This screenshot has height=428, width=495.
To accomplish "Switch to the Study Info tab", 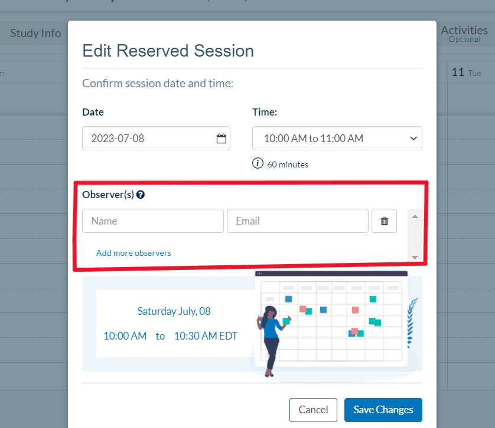I will tap(35, 33).
